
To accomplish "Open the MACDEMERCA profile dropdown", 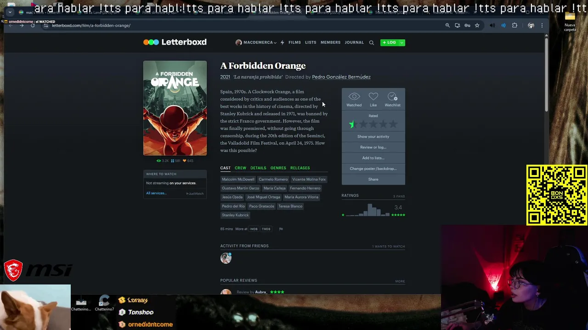I will (256, 42).
